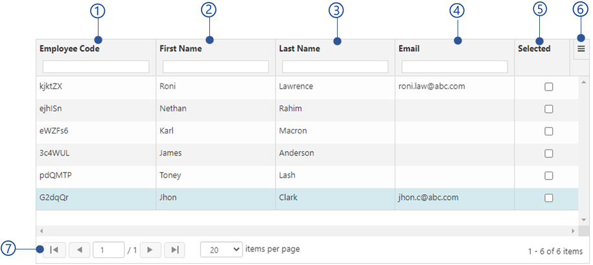Sort by Last Name column header
Screen dimensions: 593x265
[x=299, y=49]
